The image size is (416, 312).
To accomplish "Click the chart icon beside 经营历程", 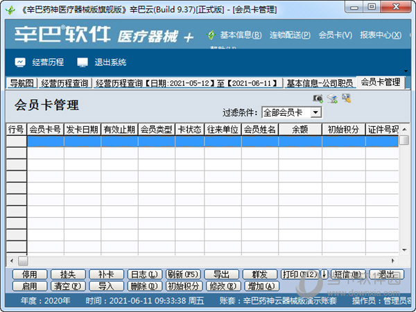I will 20,62.
